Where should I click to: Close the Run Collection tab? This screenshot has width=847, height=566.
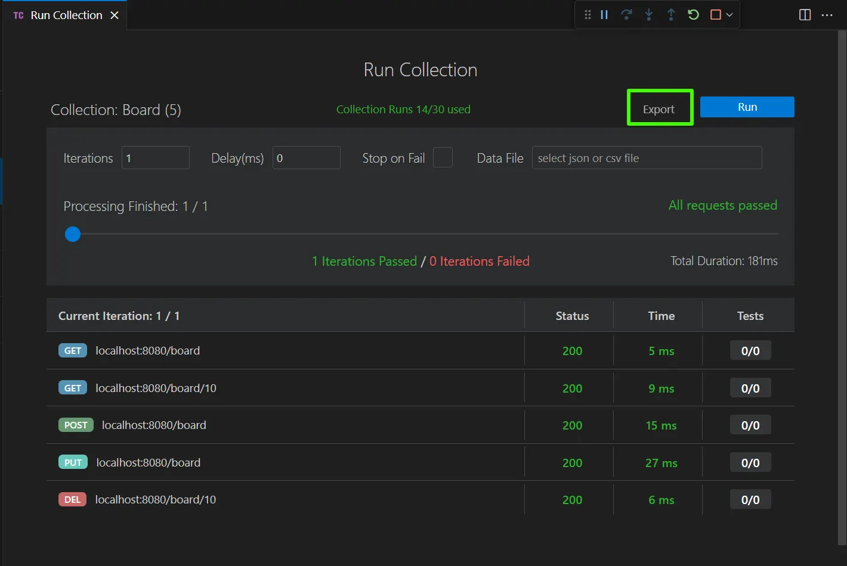115,15
